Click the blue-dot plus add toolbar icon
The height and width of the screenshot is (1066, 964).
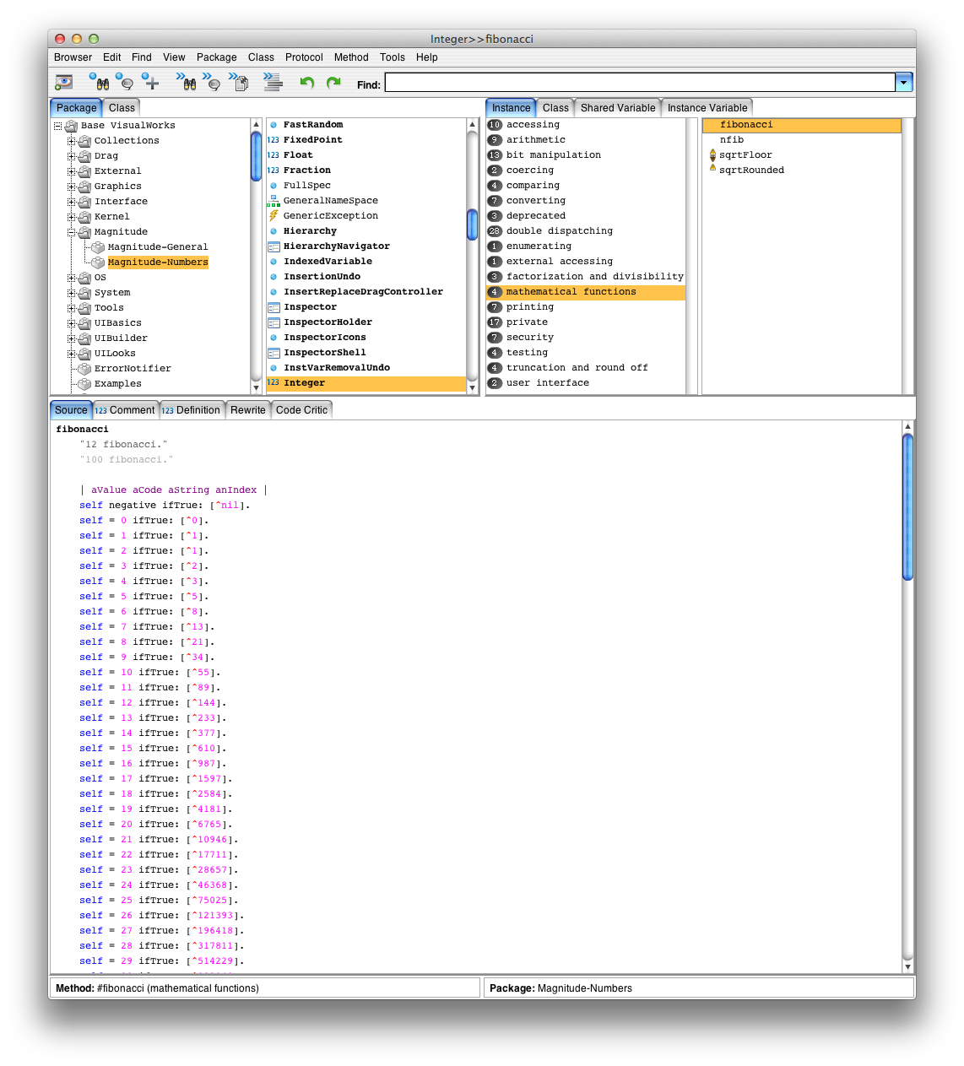(x=151, y=82)
